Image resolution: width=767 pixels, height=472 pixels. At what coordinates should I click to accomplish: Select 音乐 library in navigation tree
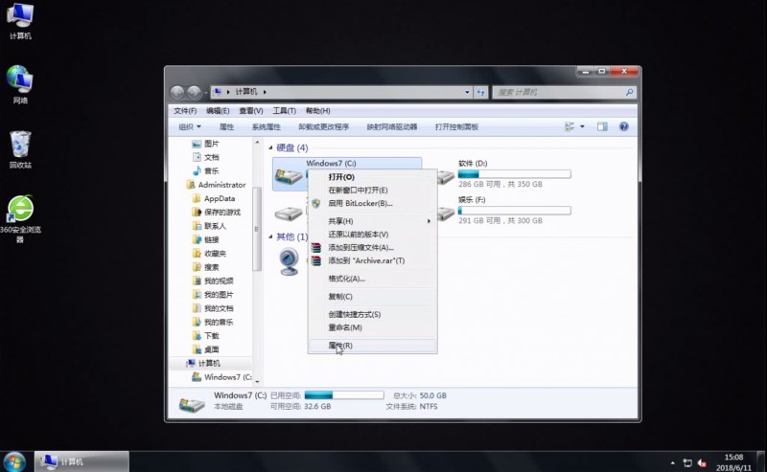click(205, 171)
